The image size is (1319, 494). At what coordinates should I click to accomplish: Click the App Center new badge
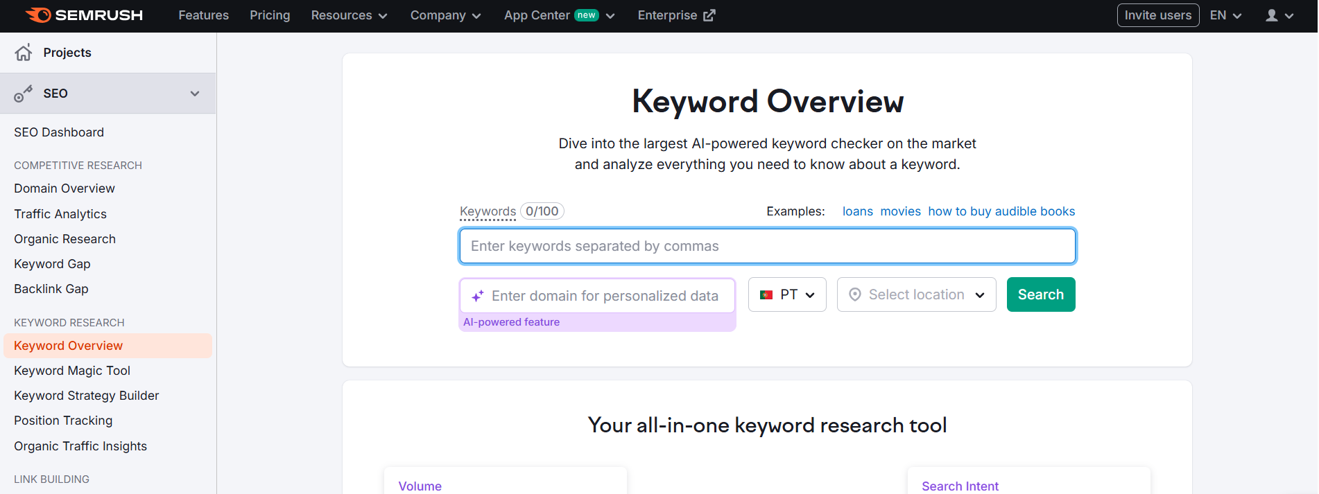(x=587, y=15)
